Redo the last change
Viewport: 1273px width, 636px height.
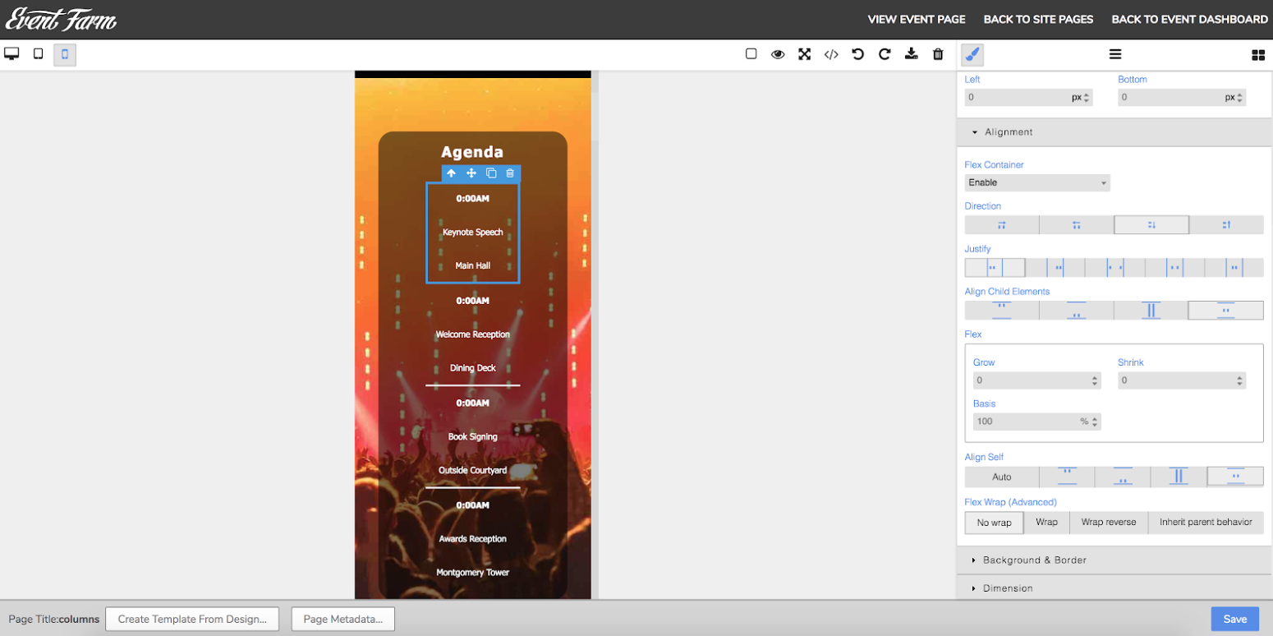(x=885, y=54)
